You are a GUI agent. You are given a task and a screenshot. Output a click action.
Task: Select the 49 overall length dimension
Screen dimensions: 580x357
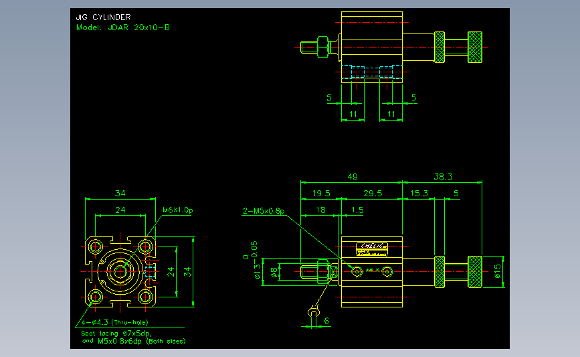tap(353, 177)
